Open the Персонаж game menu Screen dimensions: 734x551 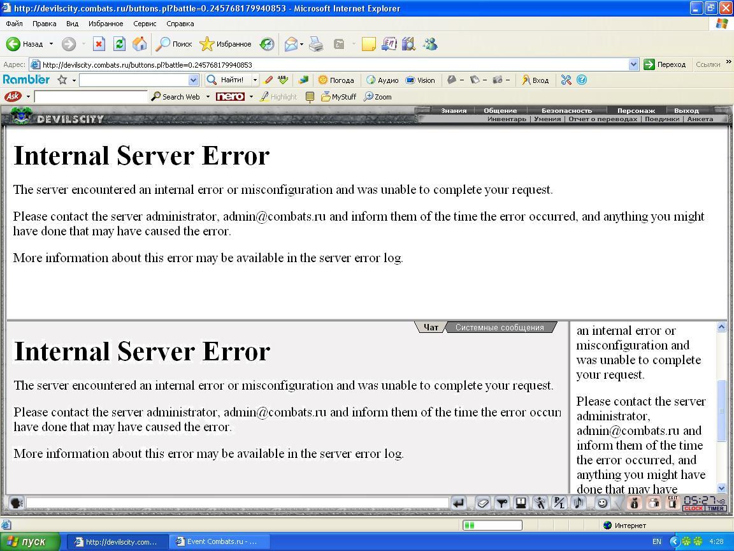(636, 110)
